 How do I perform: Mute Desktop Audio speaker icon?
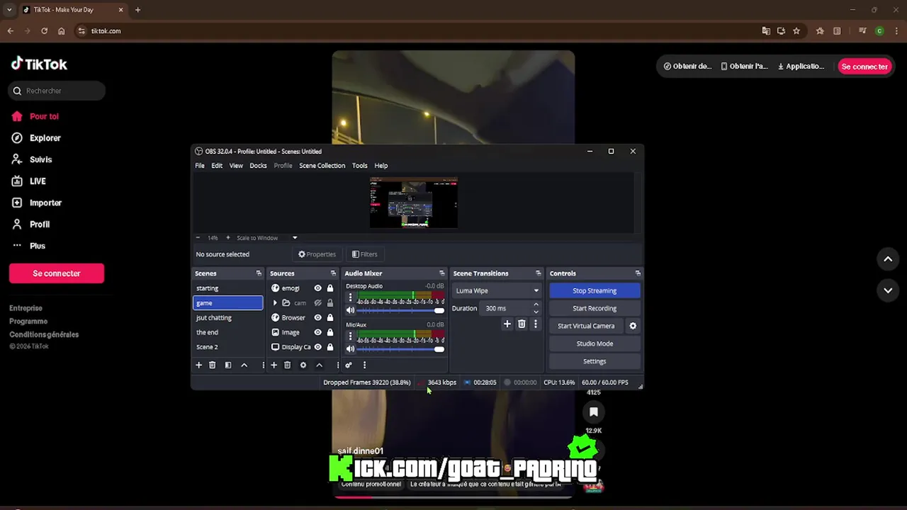[x=350, y=310]
